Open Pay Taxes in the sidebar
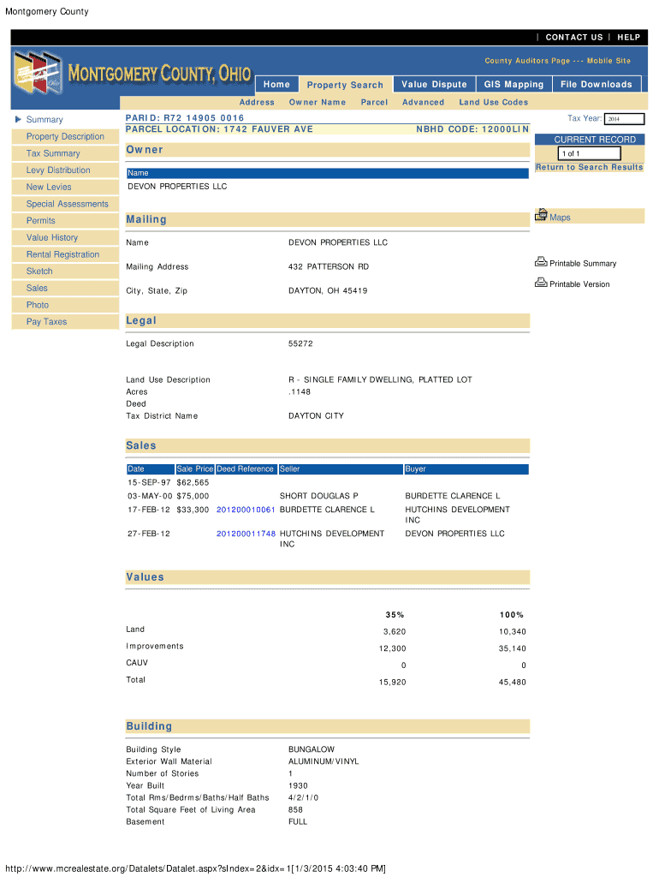The width and height of the screenshot is (659, 877). [46, 322]
